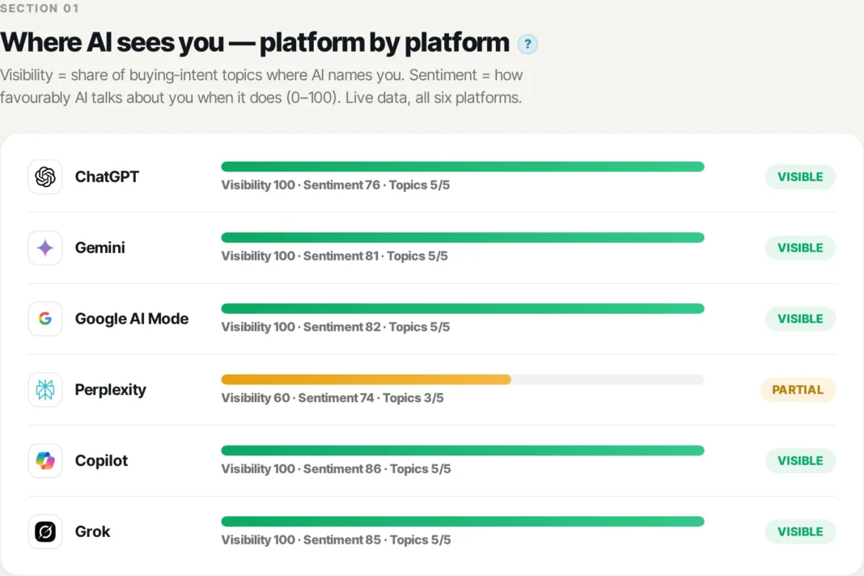Open the help question-mark icon beside heading

pyautogui.click(x=527, y=44)
